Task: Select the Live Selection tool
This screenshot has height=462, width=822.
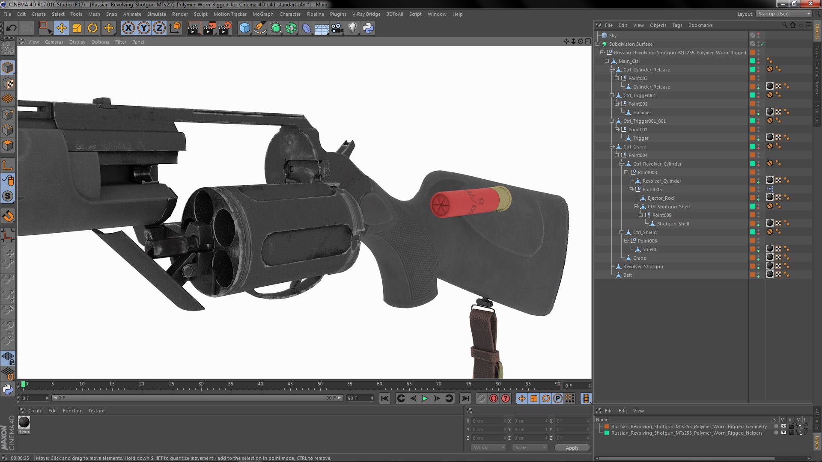Action: (45, 28)
